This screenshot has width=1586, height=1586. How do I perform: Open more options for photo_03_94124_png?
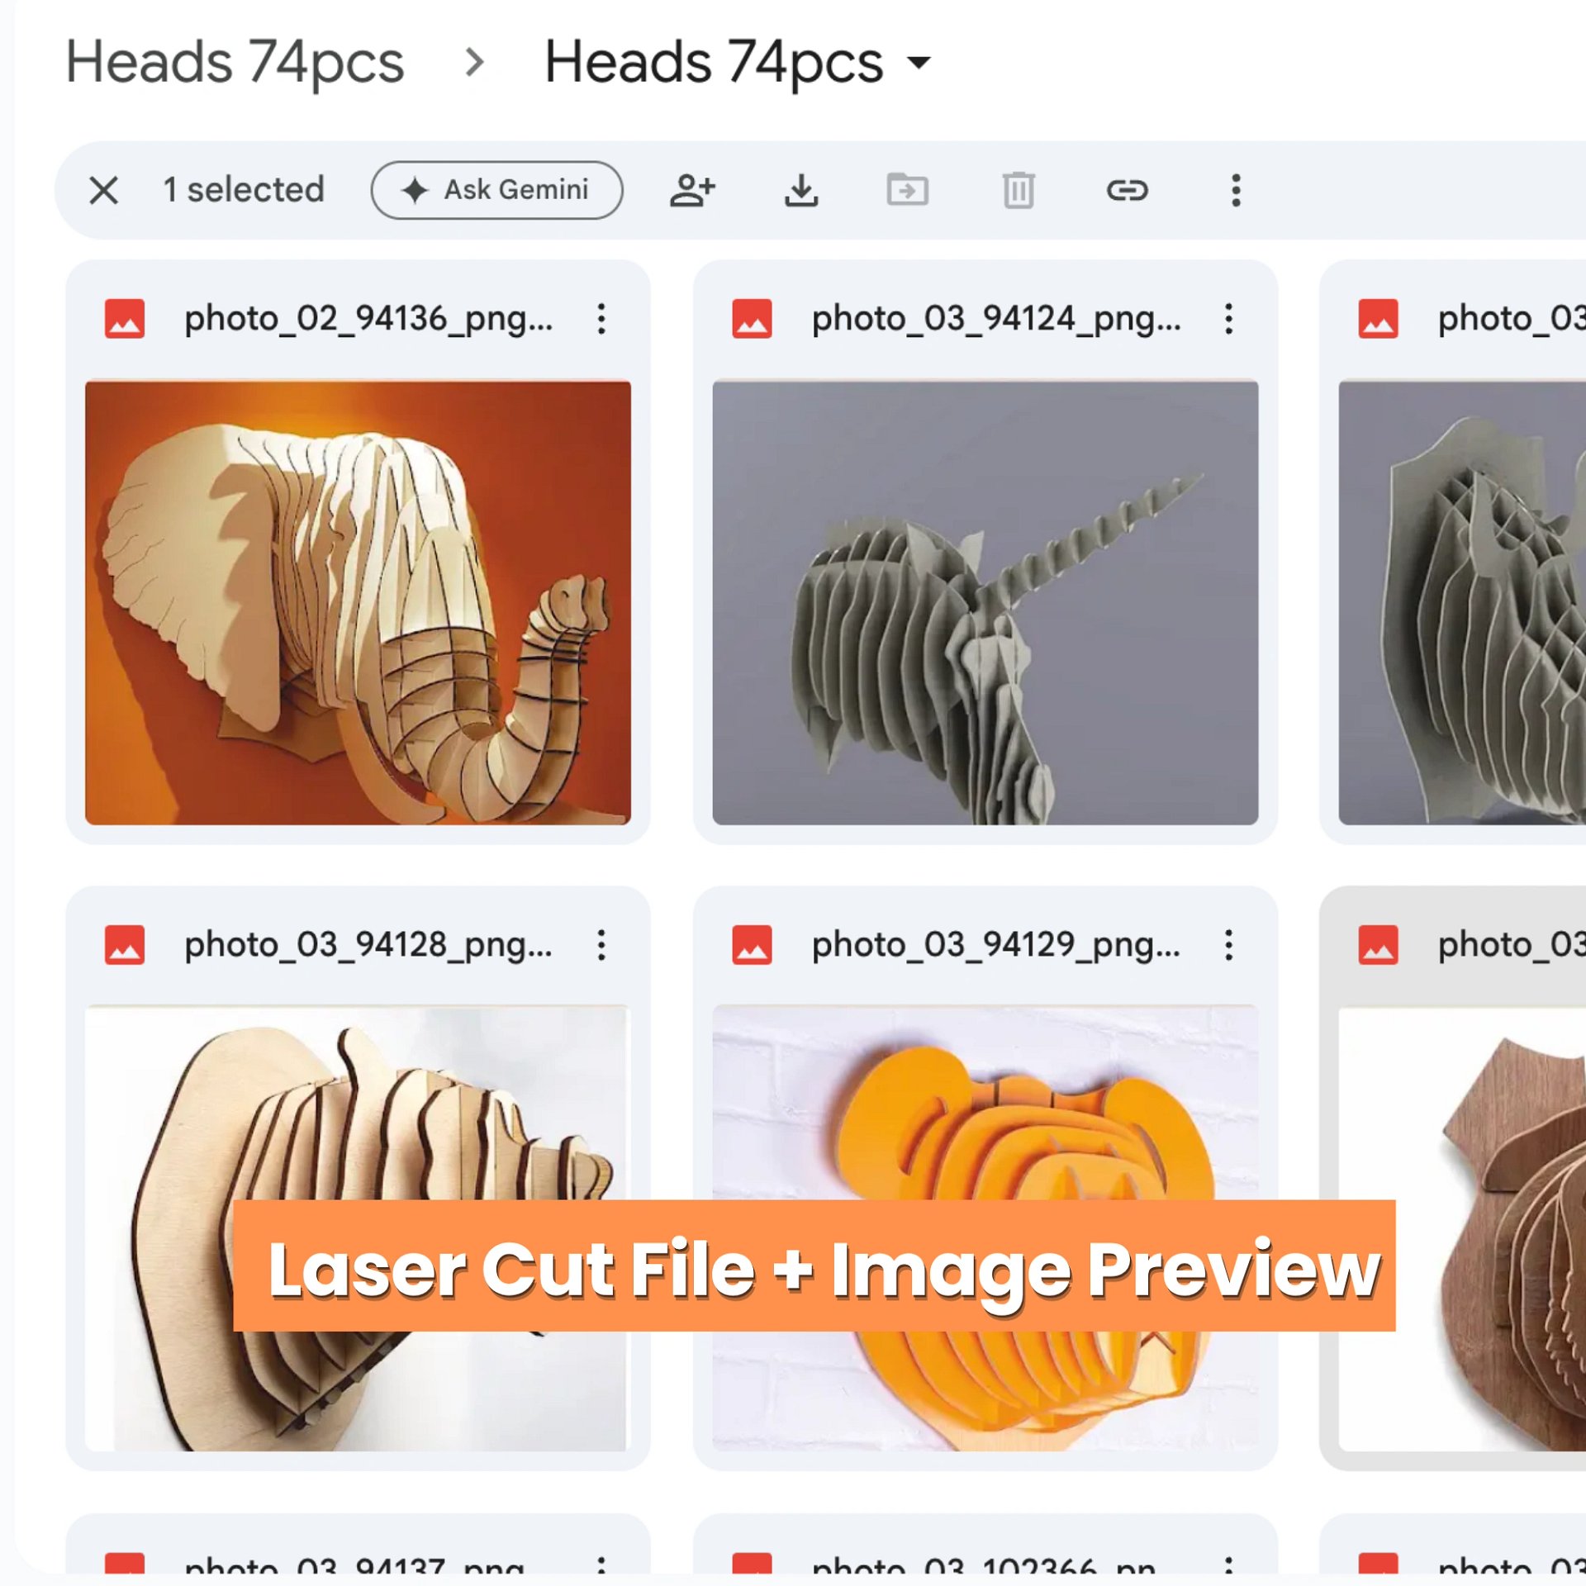click(x=1228, y=319)
